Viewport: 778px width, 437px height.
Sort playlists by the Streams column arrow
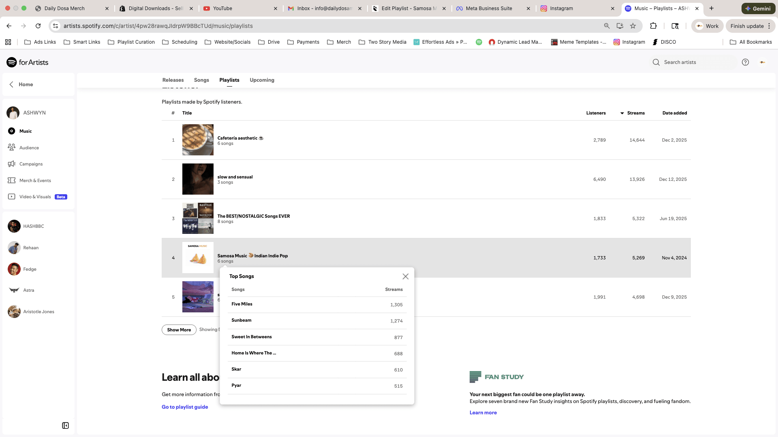[x=622, y=113]
